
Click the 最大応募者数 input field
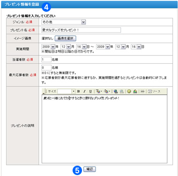[x=46, y=68]
